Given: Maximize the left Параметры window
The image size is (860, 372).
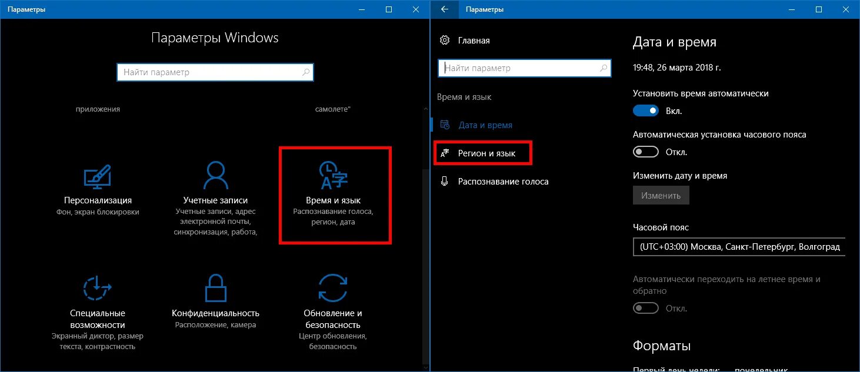Looking at the screenshot, I should pos(389,9).
